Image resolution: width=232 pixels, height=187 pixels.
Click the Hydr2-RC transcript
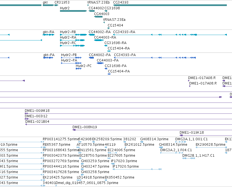(72, 46)
